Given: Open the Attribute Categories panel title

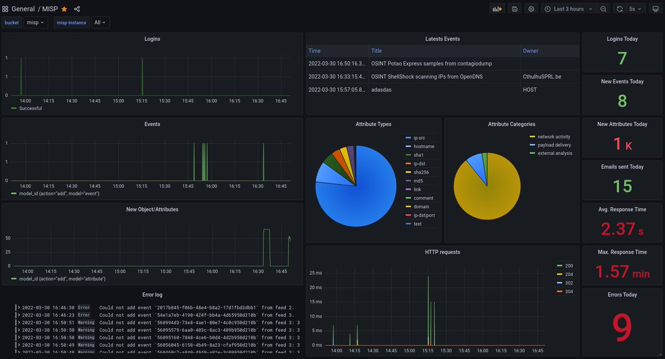Looking at the screenshot, I should coord(511,124).
